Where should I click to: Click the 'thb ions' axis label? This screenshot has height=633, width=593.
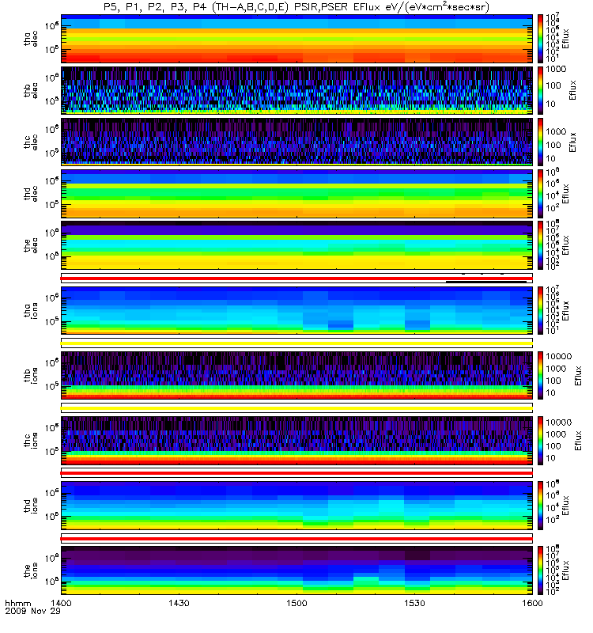point(31,375)
